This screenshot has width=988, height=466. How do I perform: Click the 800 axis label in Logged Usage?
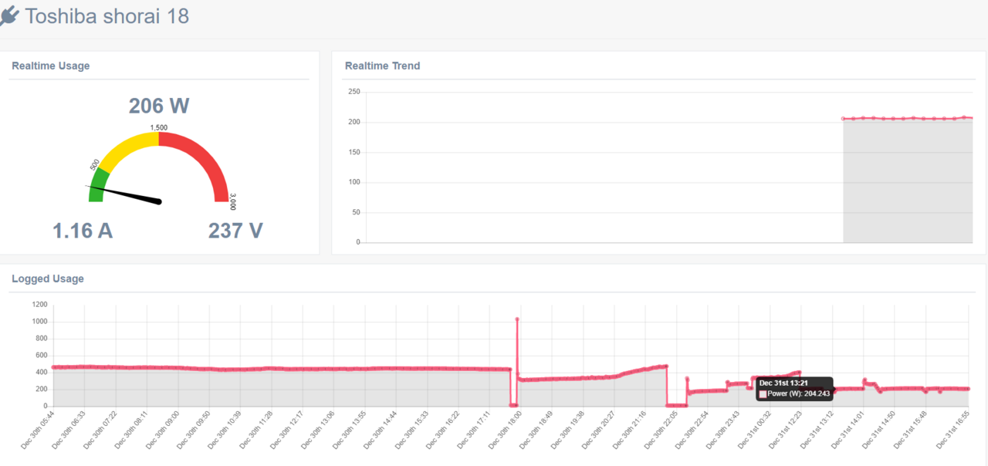pos(42,339)
